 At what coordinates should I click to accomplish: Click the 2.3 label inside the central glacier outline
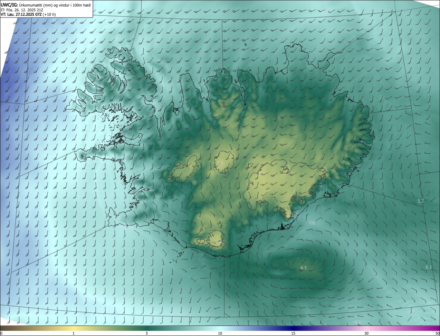click(x=220, y=164)
